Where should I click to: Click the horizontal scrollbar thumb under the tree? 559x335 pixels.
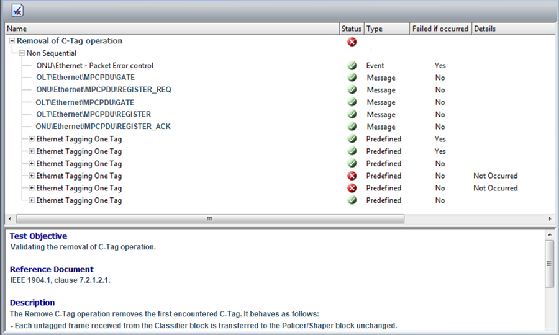[209, 219]
